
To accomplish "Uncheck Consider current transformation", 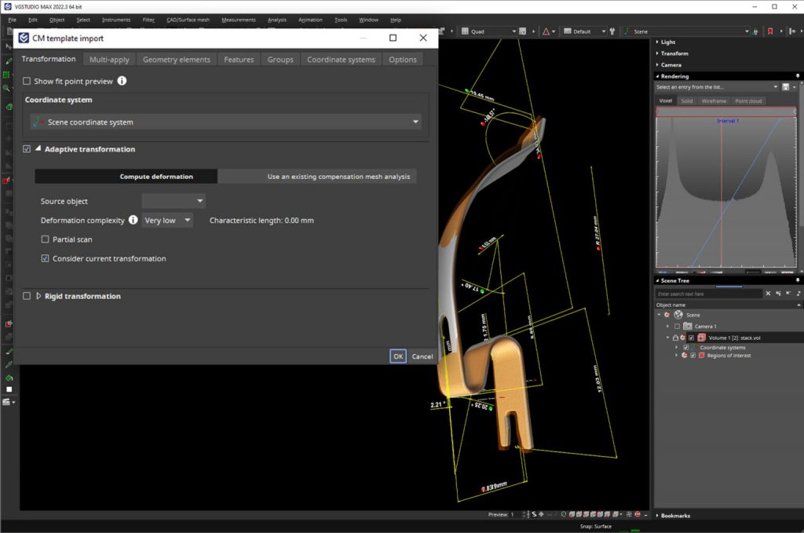I will coord(46,258).
